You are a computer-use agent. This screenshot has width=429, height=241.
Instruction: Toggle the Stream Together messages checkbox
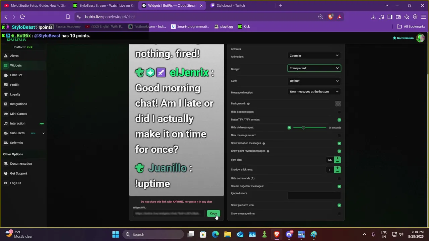pos(339,186)
